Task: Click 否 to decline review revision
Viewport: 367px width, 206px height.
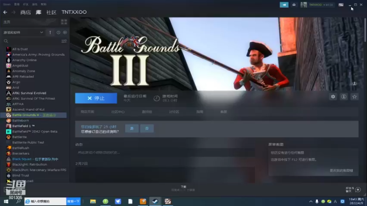Action: (x=147, y=129)
